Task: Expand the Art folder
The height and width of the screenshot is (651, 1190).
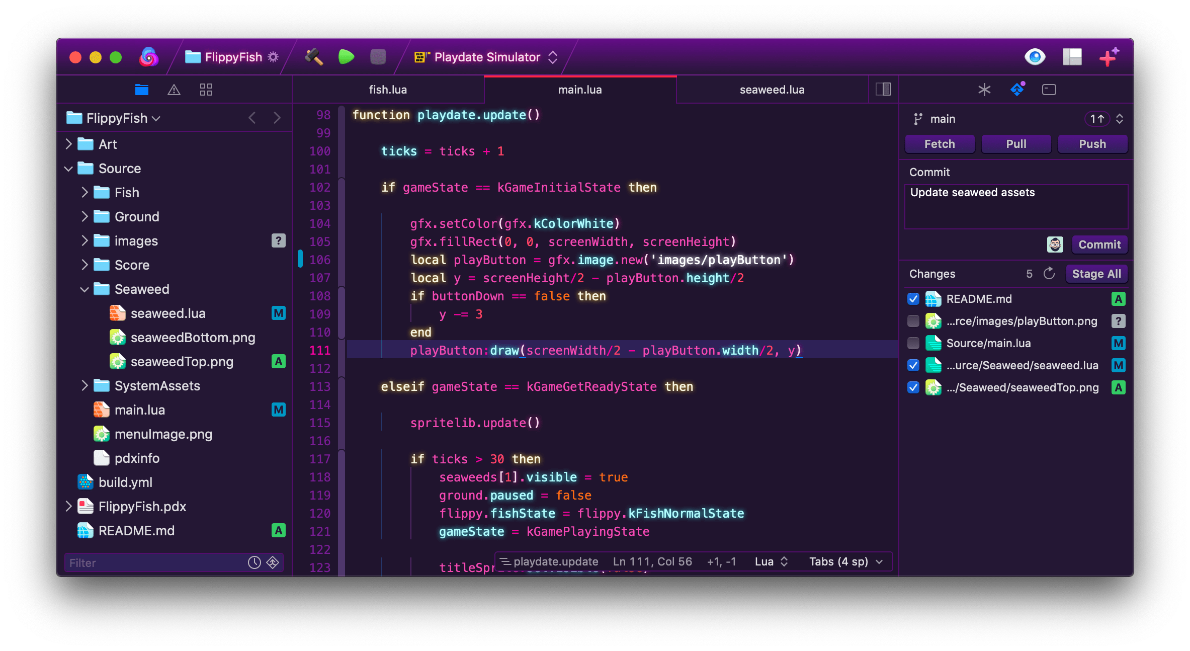Action: [69, 144]
